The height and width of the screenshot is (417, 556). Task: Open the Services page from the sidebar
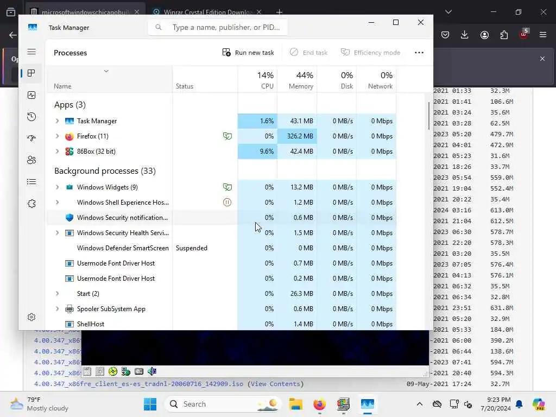(x=31, y=204)
